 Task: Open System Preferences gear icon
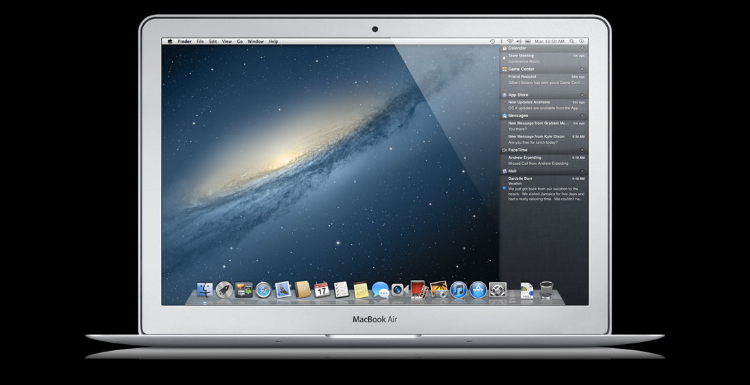[498, 290]
